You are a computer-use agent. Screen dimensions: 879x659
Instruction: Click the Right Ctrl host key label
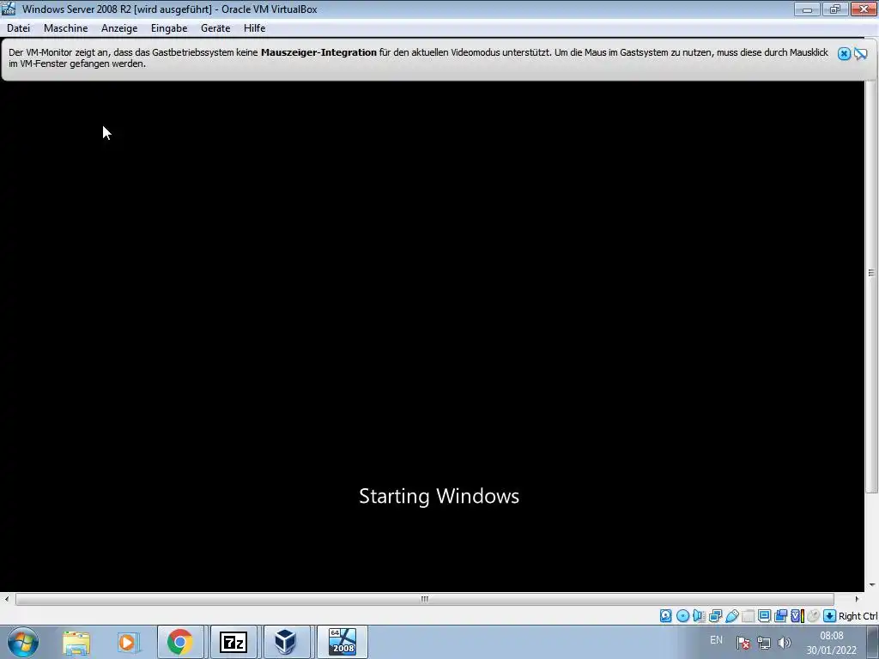pos(858,616)
